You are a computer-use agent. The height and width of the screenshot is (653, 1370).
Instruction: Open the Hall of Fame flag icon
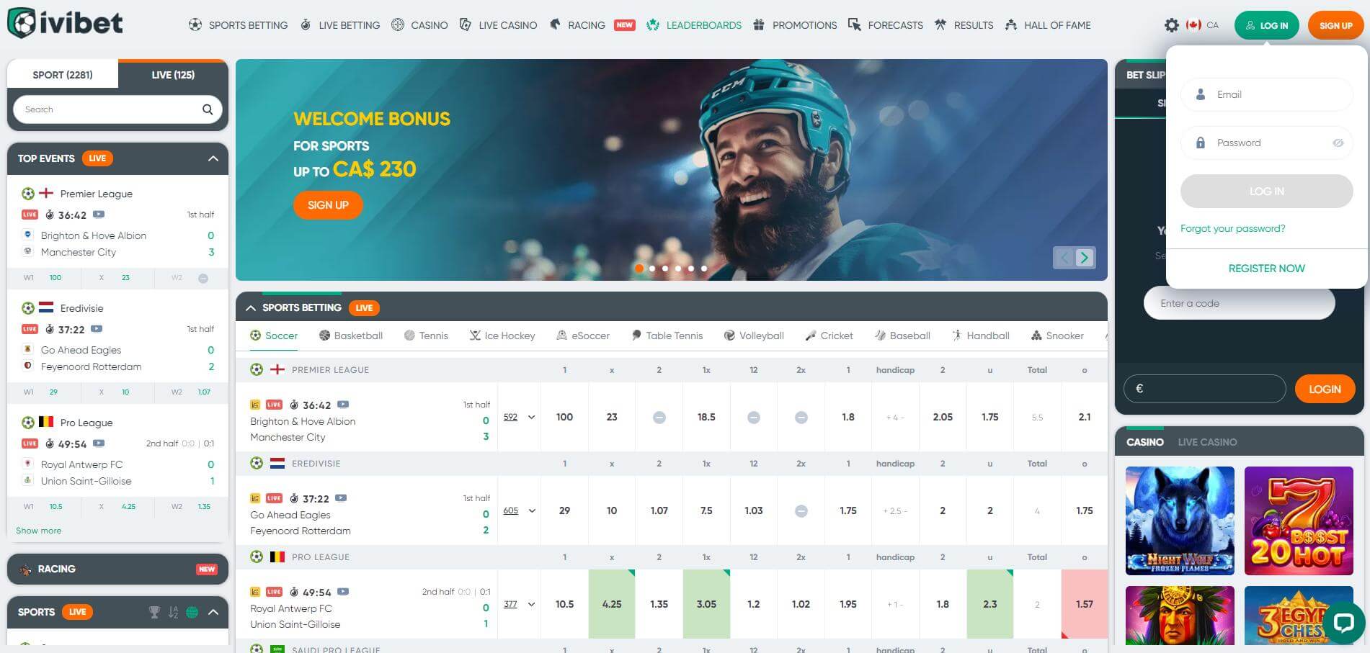tap(1012, 24)
